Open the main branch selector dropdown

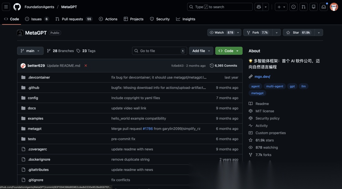coord(30,51)
